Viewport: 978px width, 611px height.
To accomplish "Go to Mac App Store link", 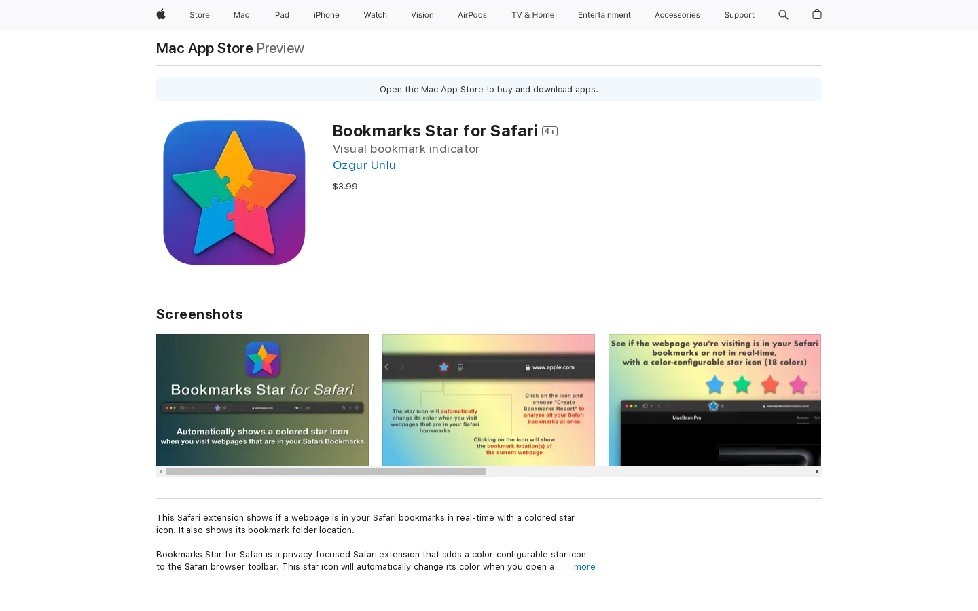I will (x=204, y=48).
